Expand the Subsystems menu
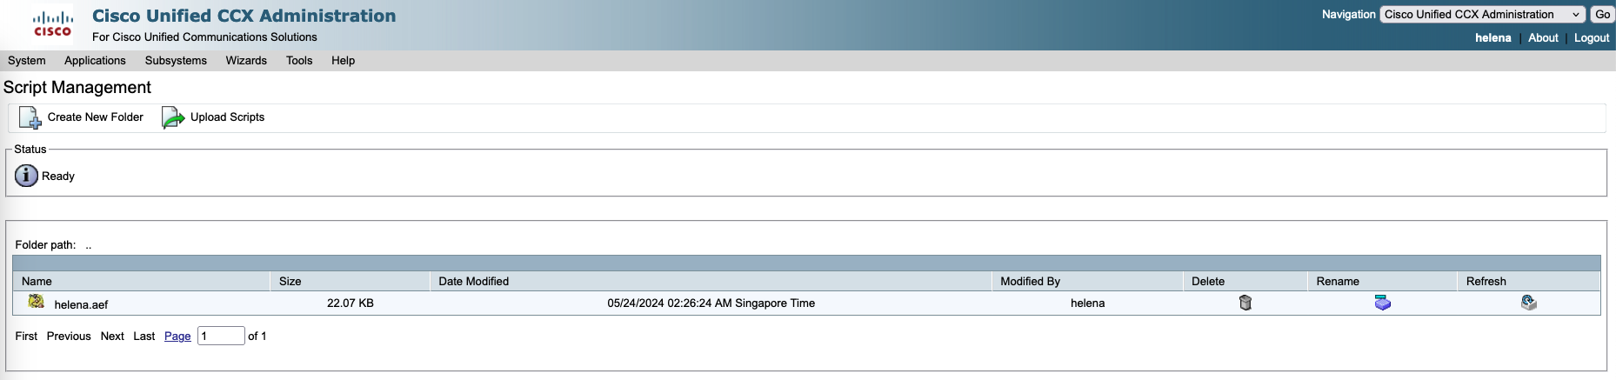Viewport: 1616px width, 380px height. [176, 61]
